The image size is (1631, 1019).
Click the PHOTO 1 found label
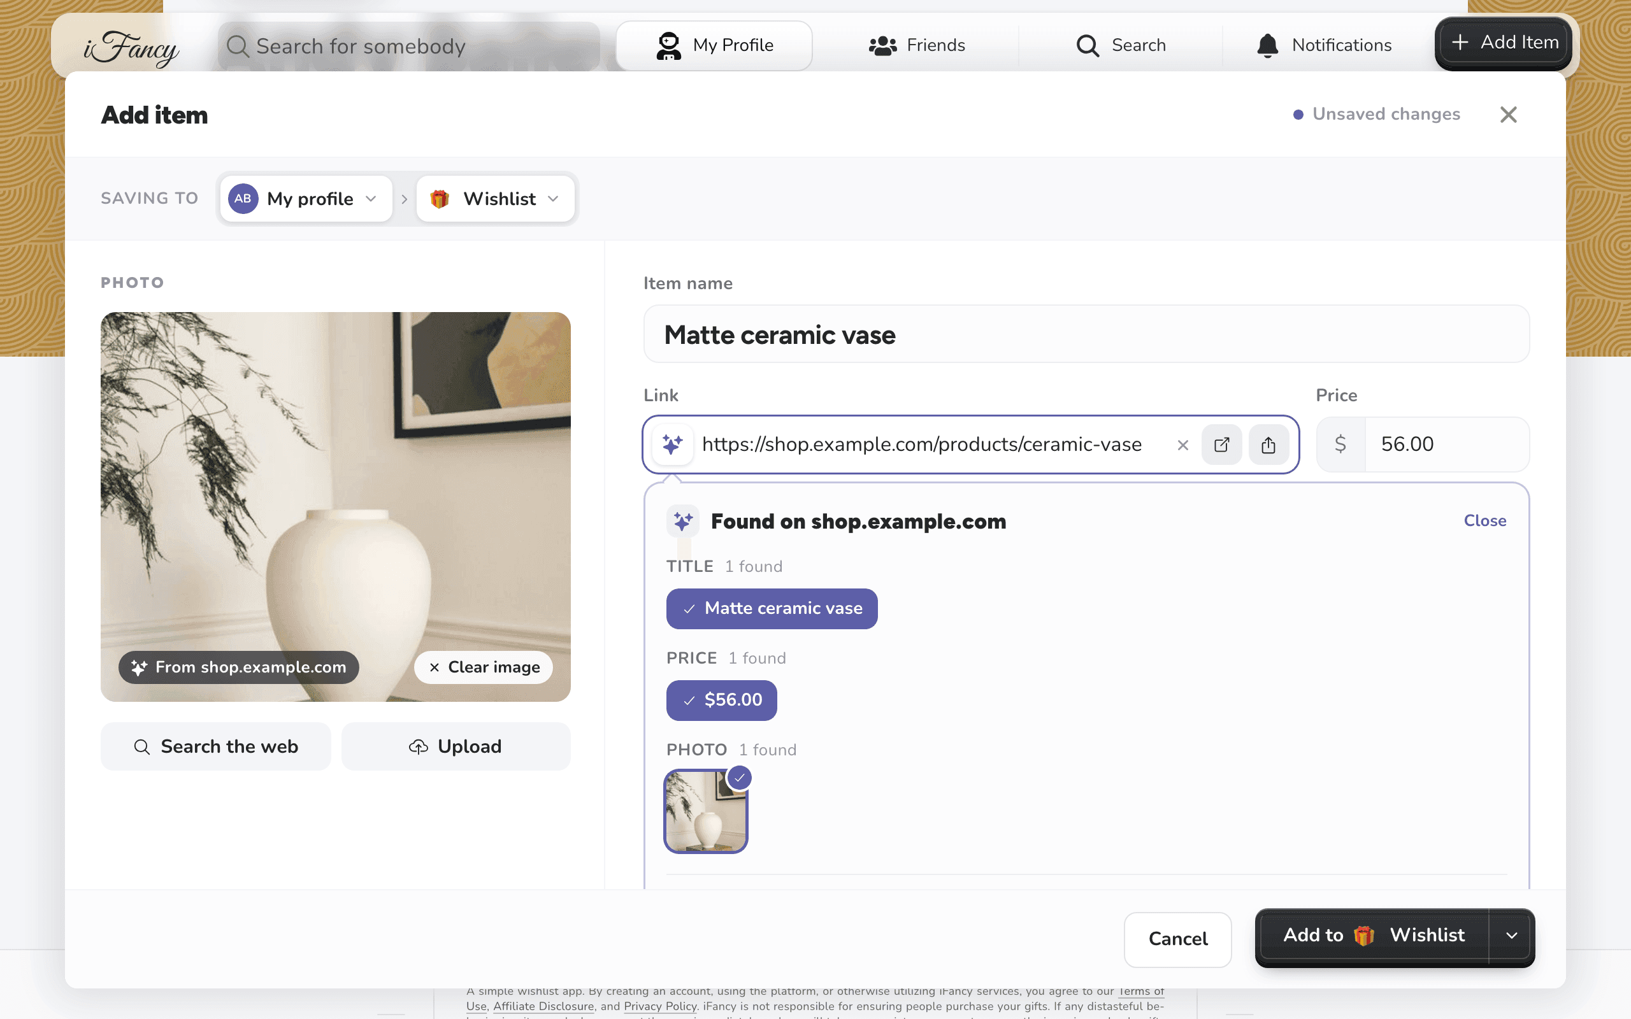click(731, 750)
